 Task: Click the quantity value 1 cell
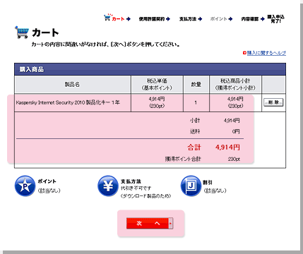pos(196,102)
